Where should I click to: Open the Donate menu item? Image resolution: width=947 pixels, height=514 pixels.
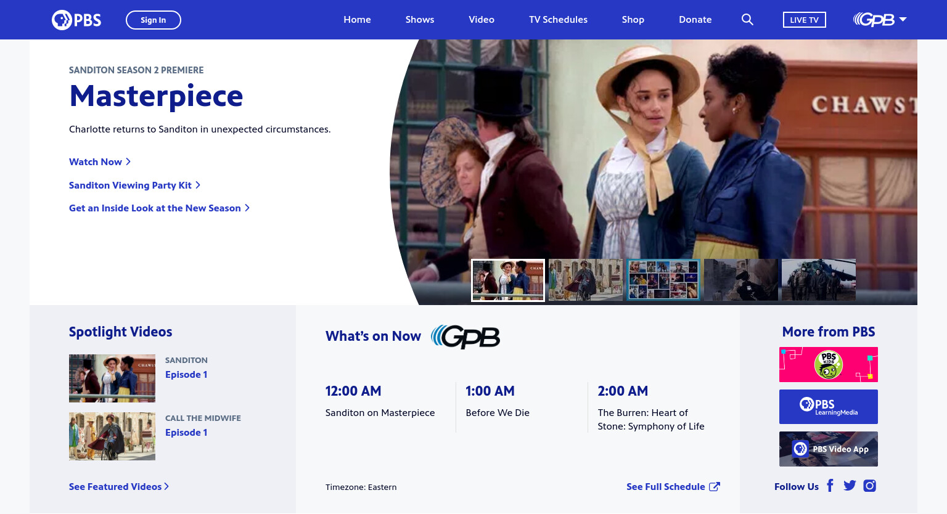point(695,20)
